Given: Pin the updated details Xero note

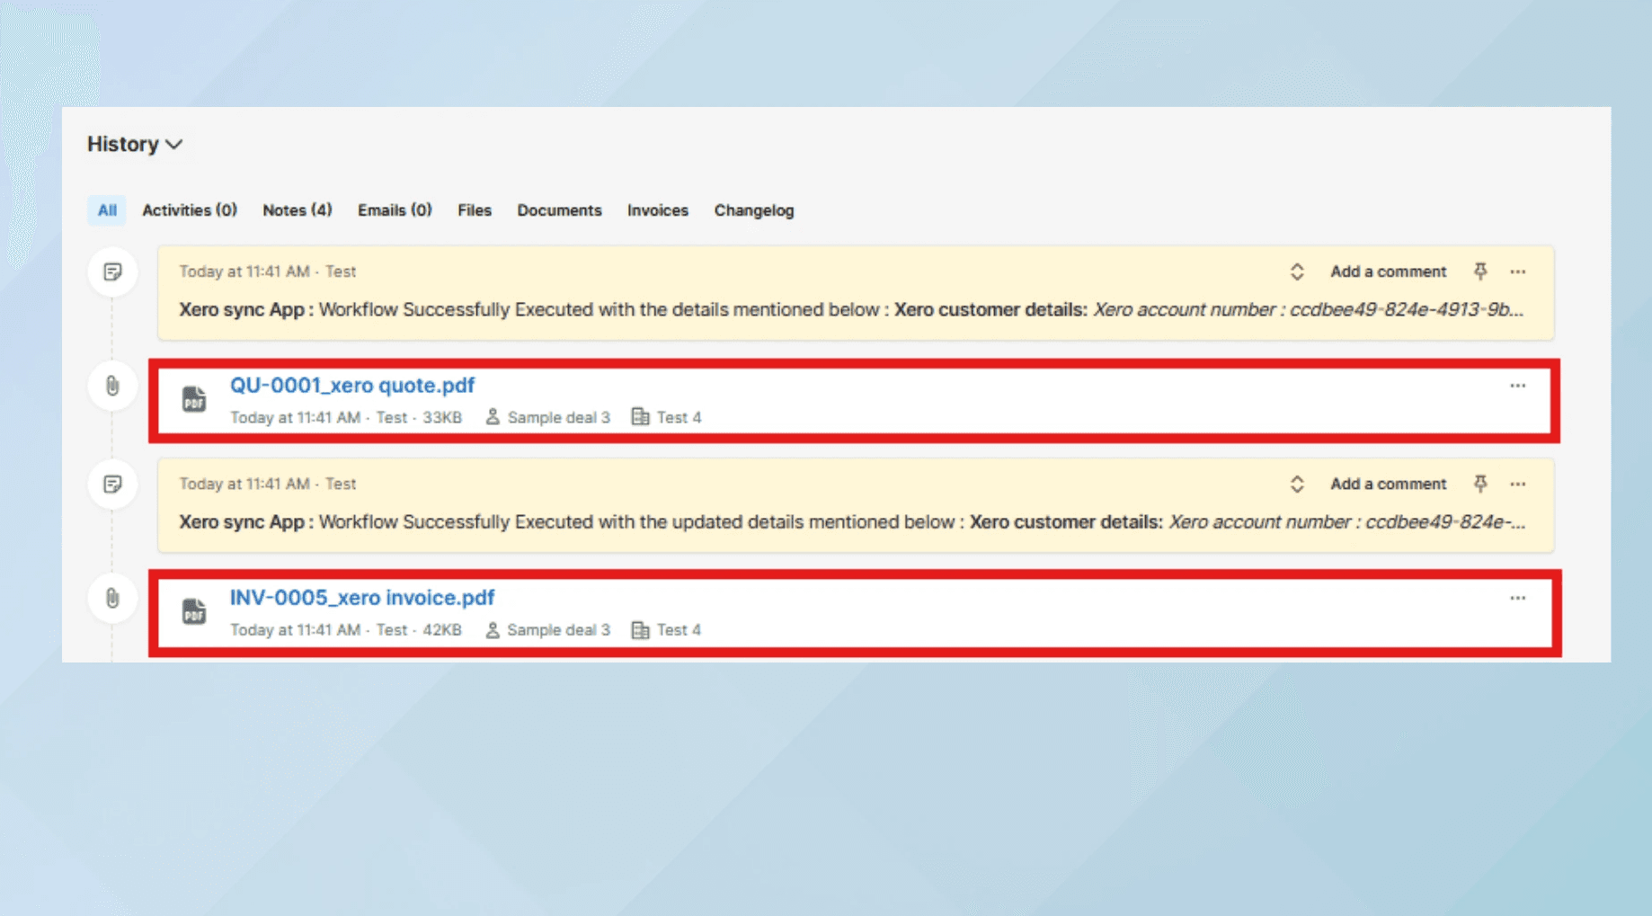Looking at the screenshot, I should [1480, 485].
